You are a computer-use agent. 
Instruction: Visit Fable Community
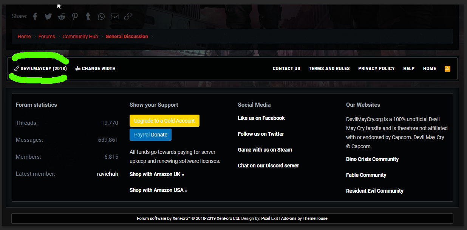pos(366,175)
